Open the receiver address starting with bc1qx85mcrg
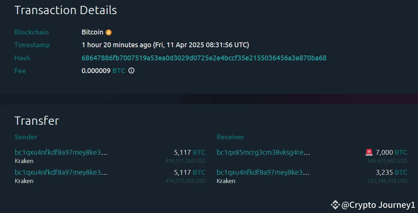Image resolution: width=418 pixels, height=213 pixels. [x=263, y=152]
